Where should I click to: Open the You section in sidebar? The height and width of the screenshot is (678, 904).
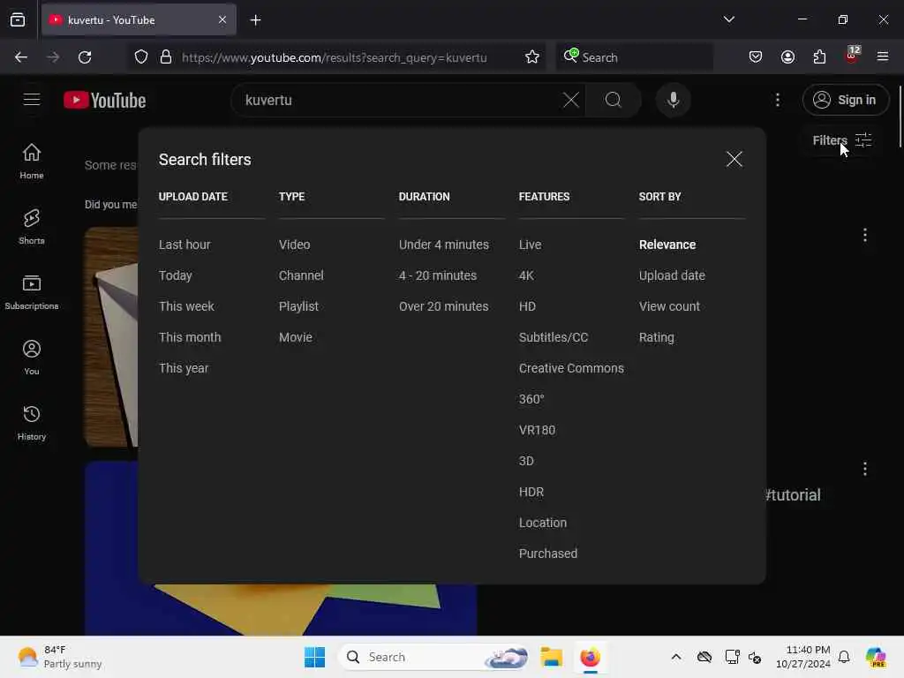32,358
